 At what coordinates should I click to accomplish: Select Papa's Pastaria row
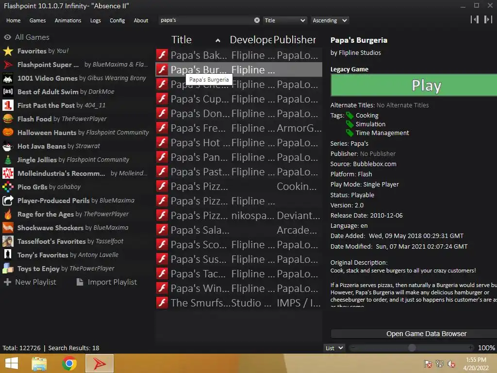(239, 171)
